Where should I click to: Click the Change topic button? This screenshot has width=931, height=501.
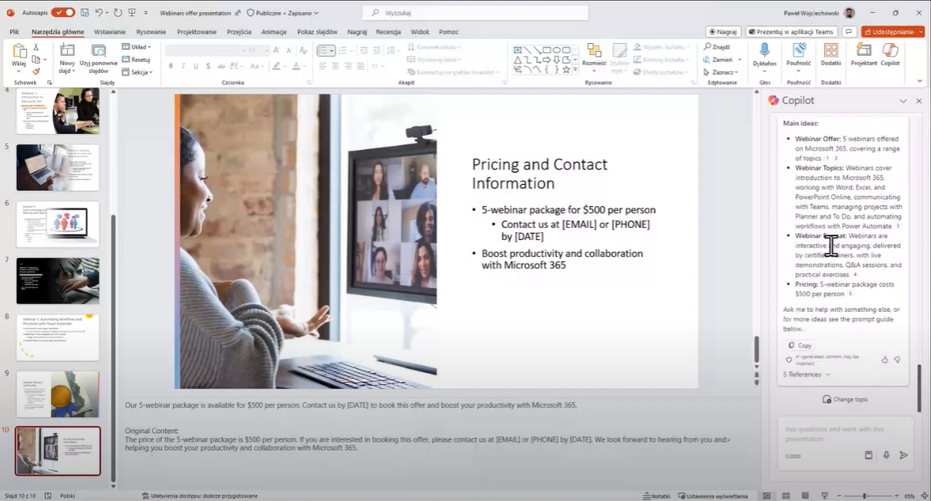[x=845, y=399]
